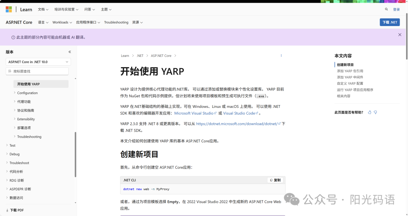
Task: Click the 按标题查找 filter input field
Action: coord(37,71)
